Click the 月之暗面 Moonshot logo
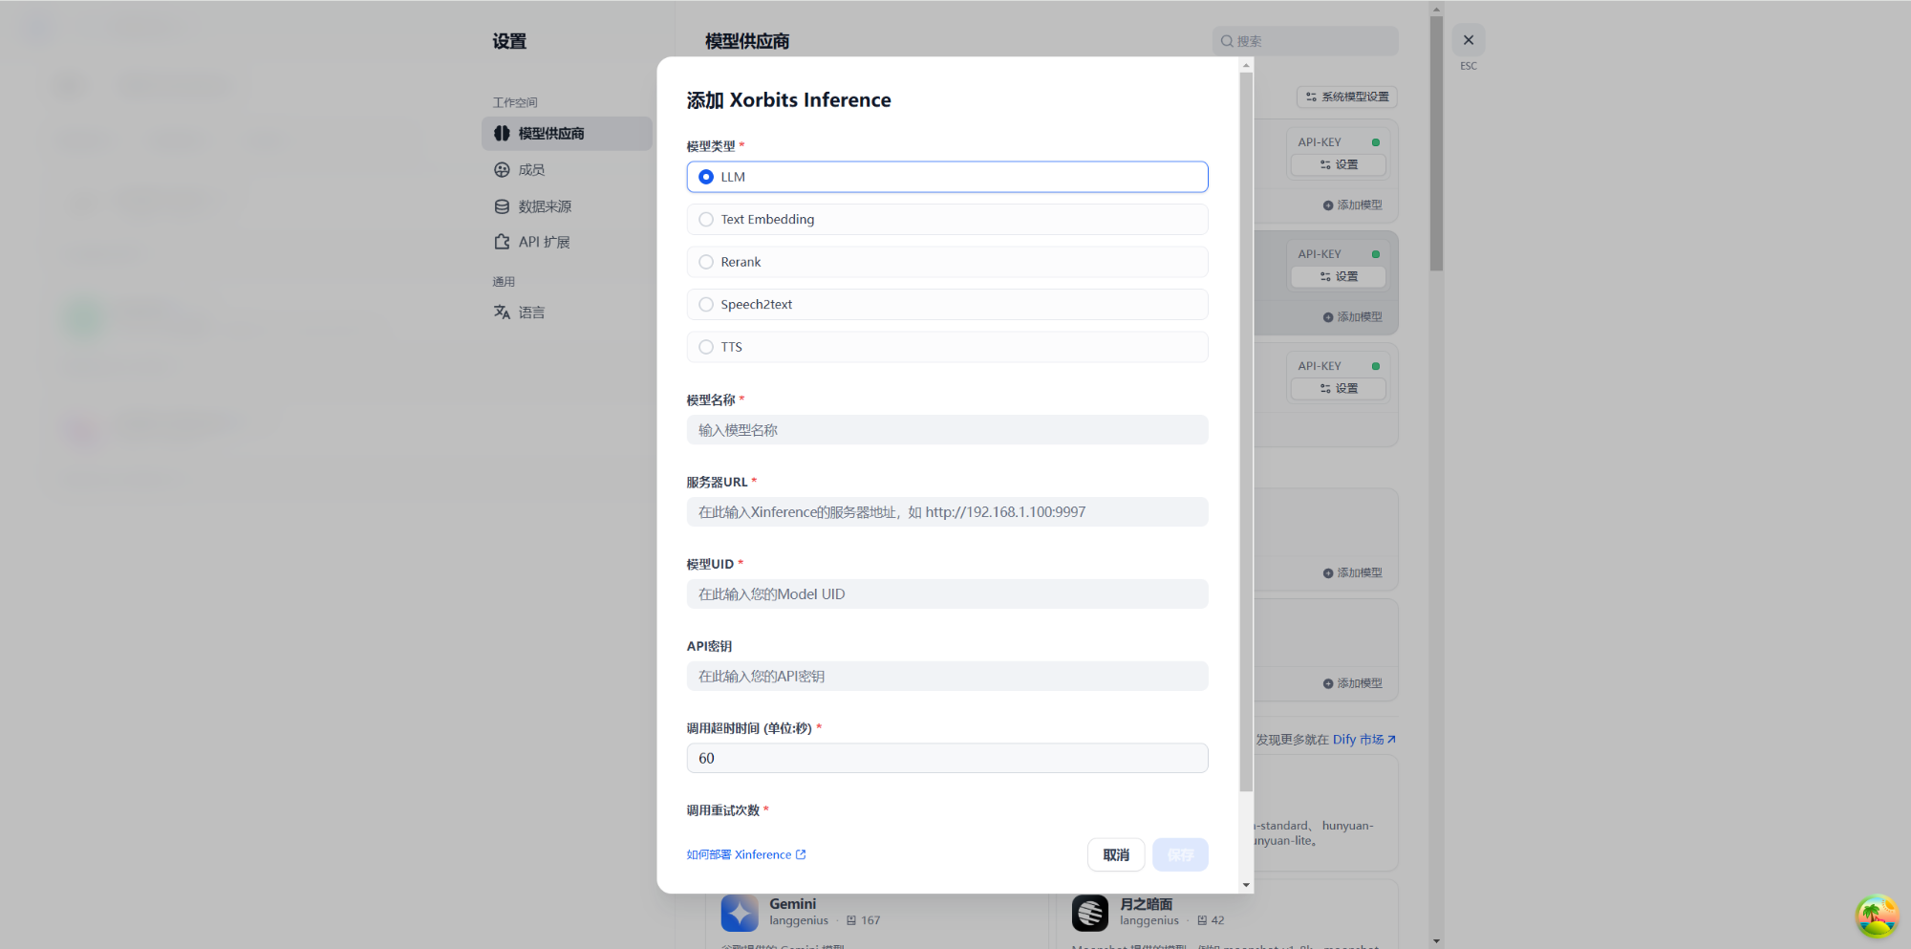 coord(1090,914)
